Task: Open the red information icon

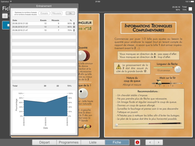Action: [x=137, y=142]
